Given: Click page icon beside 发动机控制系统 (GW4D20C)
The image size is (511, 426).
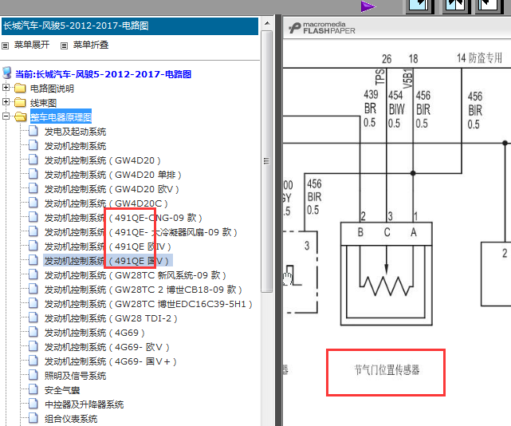Looking at the screenshot, I should pos(33,203).
